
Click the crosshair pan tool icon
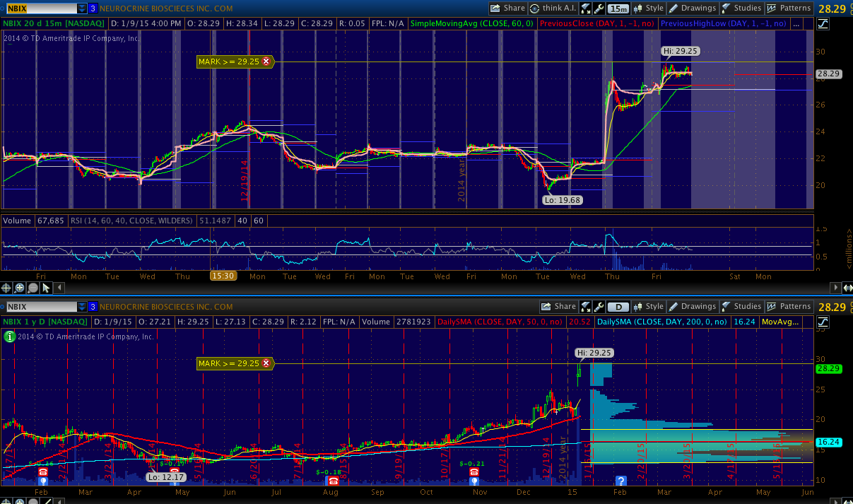point(7,288)
